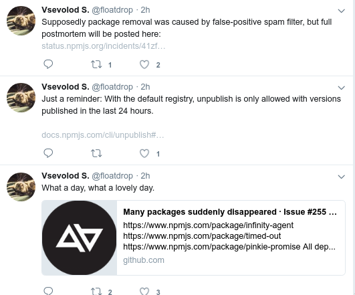Retweet the unpublish reminder tweet
The height and width of the screenshot is (295, 355).
(x=96, y=153)
